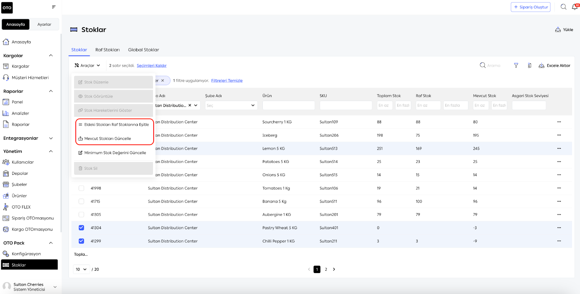The width and height of the screenshot is (580, 294).
Task: Open Kullanıcılar in sidebar
Action: (x=22, y=162)
